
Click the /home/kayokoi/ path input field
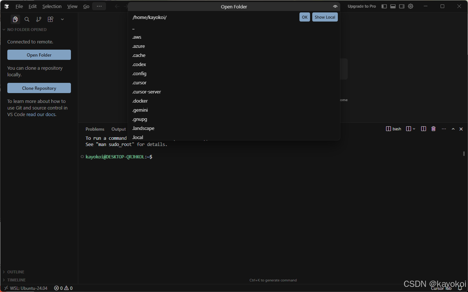214,17
